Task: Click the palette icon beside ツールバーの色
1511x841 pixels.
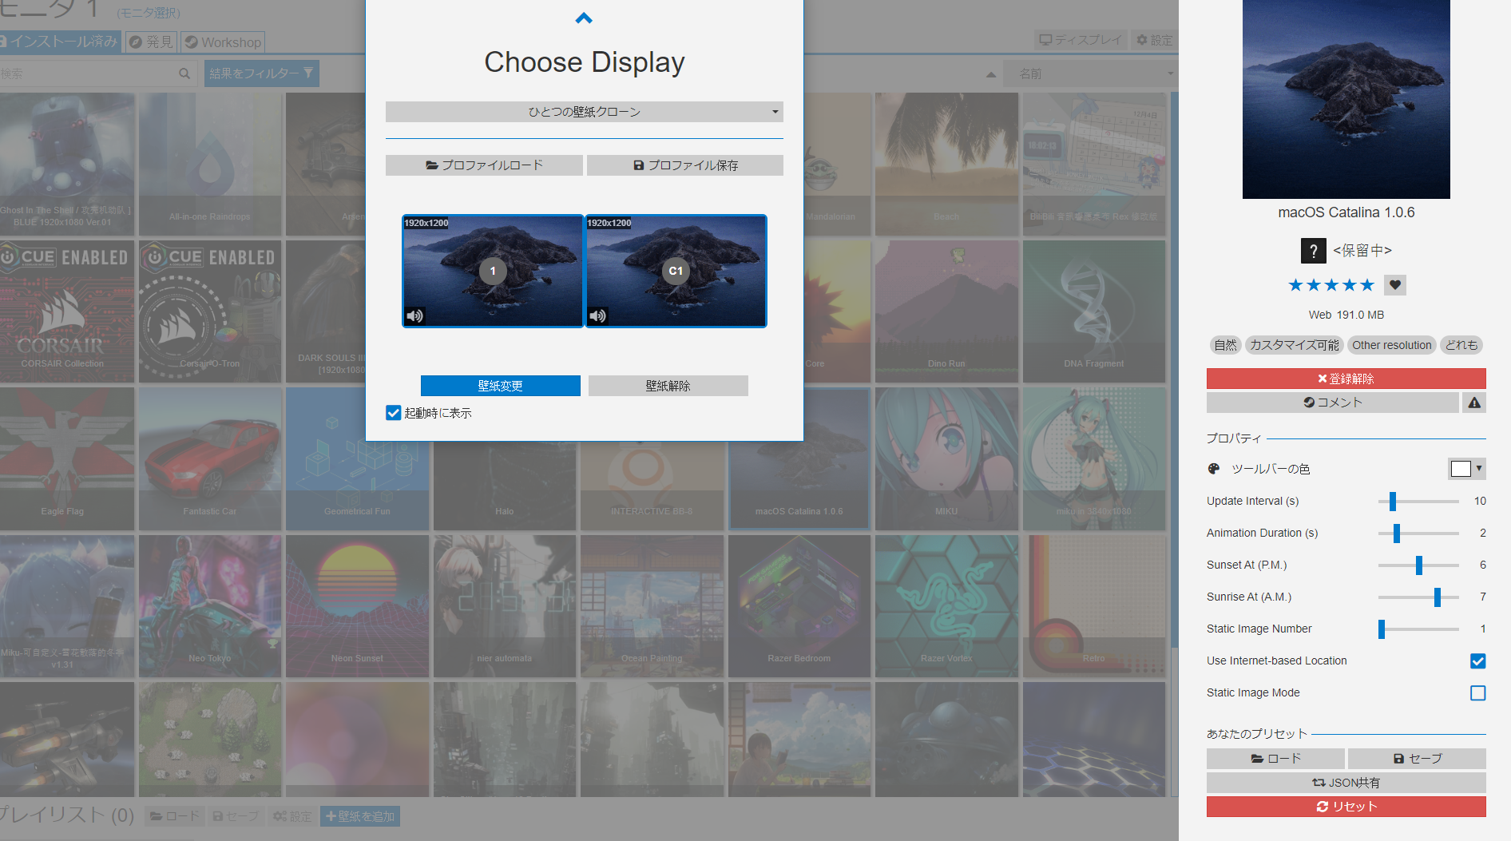Action: pyautogui.click(x=1214, y=469)
